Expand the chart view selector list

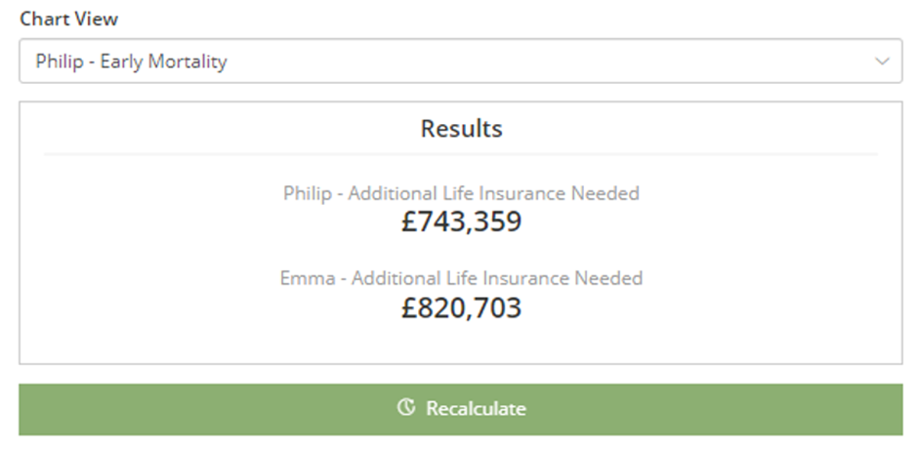click(460, 61)
